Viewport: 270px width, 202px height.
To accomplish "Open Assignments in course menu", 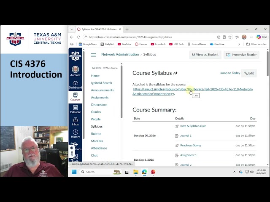I will click(100, 97).
